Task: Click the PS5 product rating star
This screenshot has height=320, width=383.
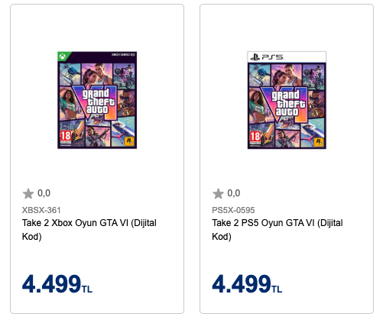Action: 218,193
